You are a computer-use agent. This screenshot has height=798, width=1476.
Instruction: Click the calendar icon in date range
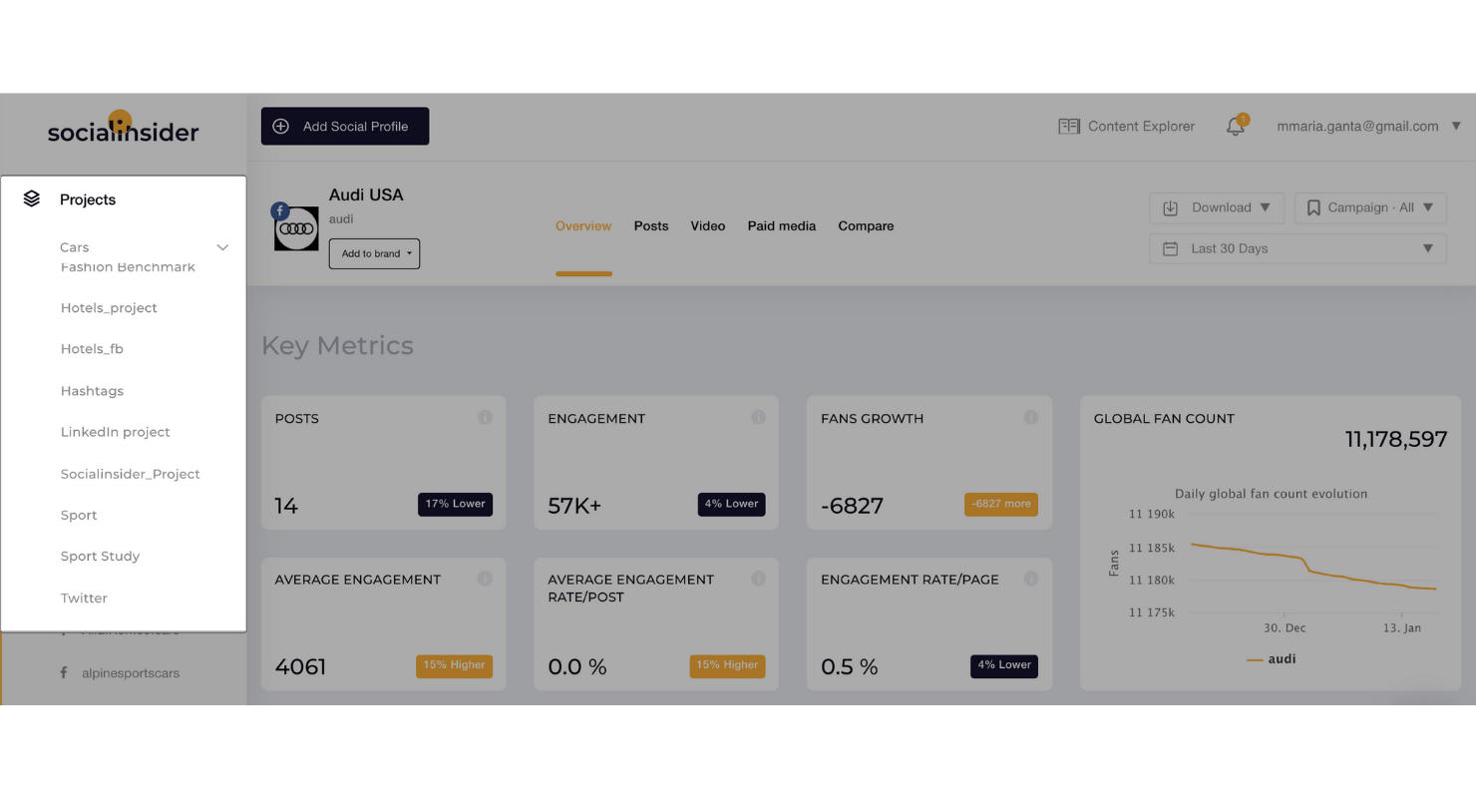pos(1171,248)
